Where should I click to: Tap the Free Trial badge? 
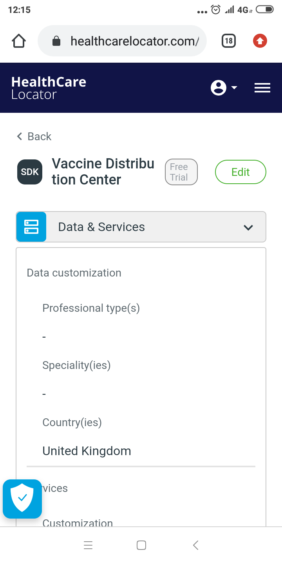point(181,172)
